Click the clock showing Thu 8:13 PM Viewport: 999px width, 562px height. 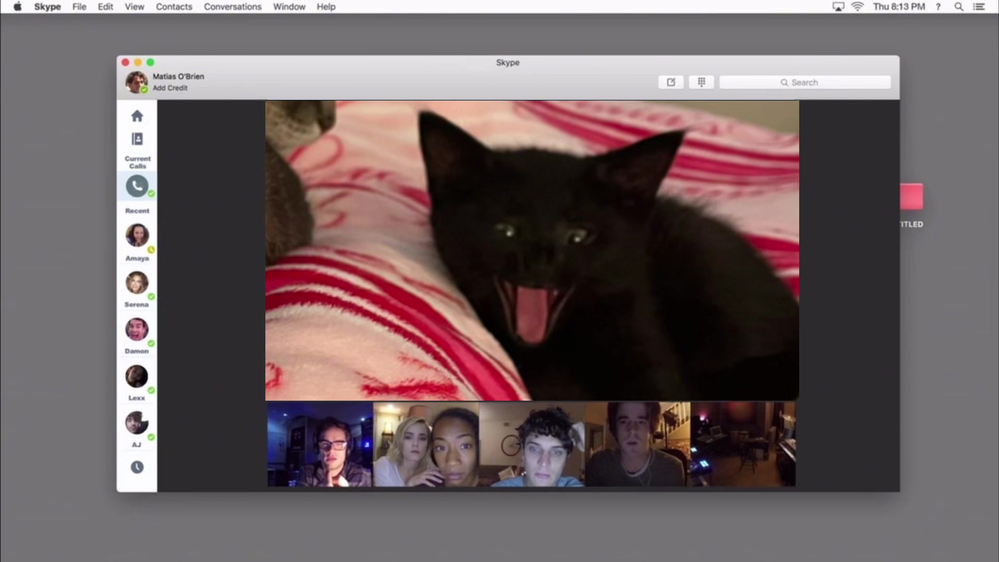click(x=899, y=7)
